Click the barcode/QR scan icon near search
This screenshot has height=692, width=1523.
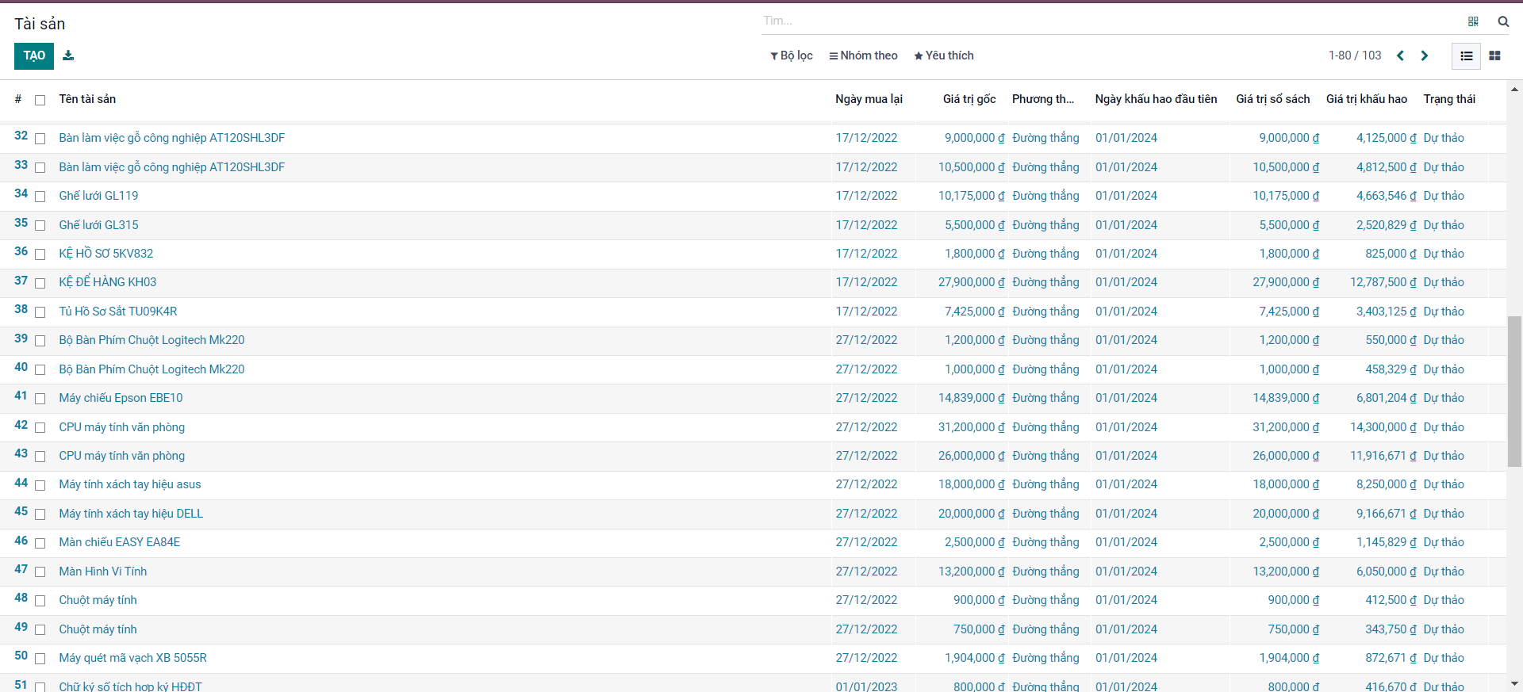pyautogui.click(x=1473, y=21)
